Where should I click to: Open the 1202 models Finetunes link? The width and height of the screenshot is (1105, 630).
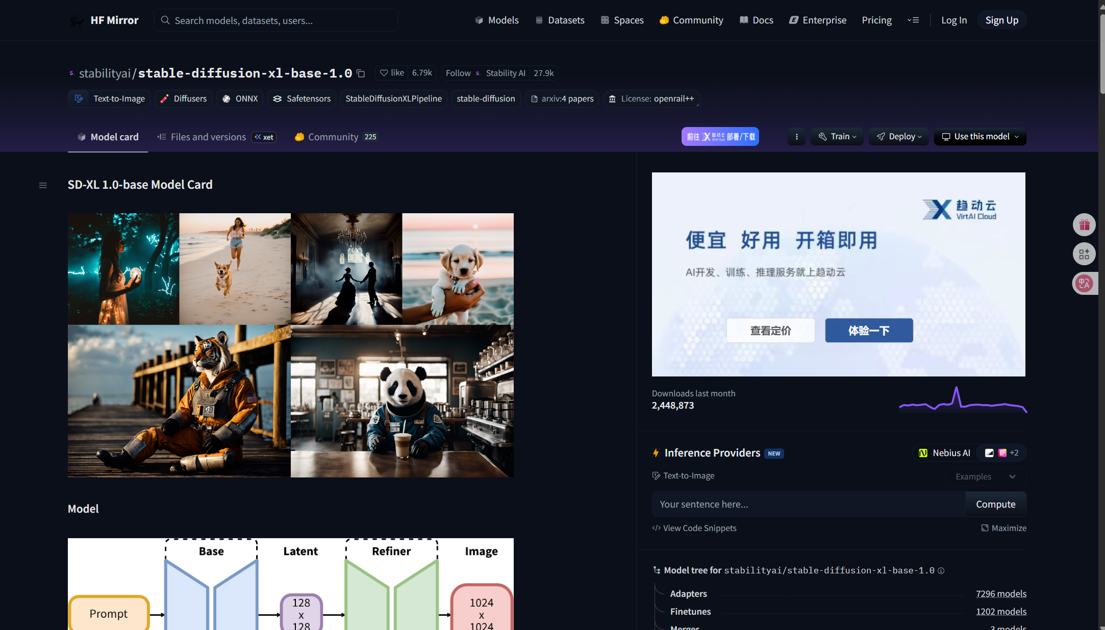coord(1001,612)
